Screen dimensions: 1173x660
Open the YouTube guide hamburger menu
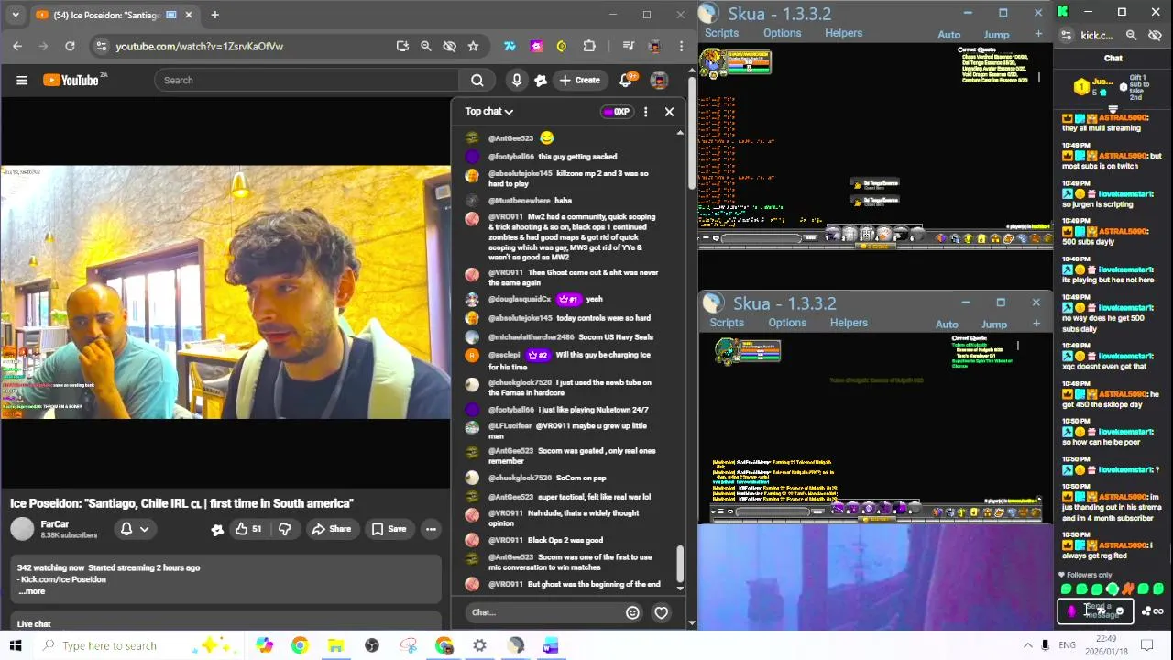click(22, 81)
